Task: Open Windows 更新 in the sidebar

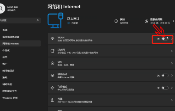Action: [10, 98]
